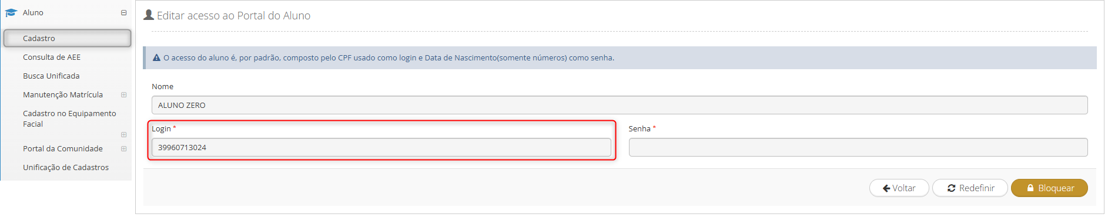Image resolution: width=1108 pixels, height=217 pixels.
Task: Click the graduation cap Aluno icon
Action: tap(11, 12)
